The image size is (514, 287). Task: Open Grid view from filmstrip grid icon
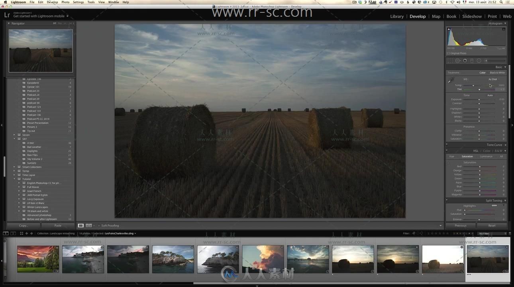tap(22, 233)
